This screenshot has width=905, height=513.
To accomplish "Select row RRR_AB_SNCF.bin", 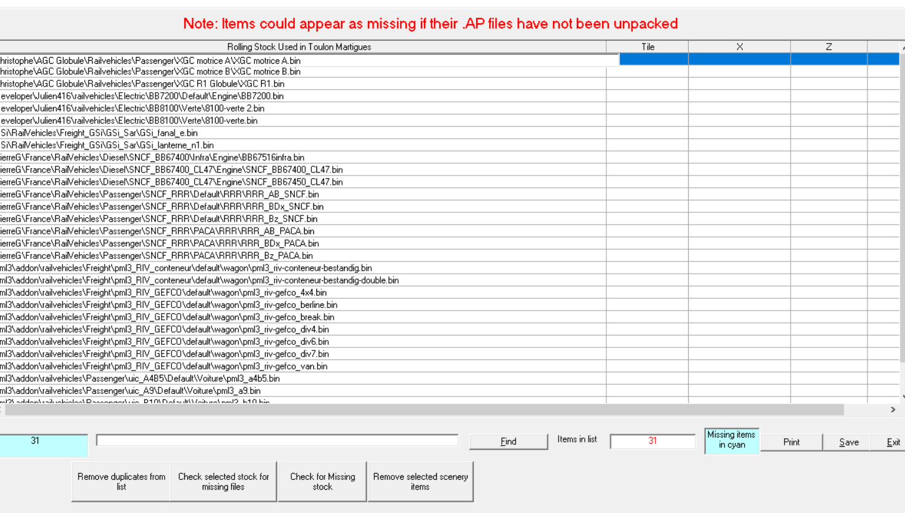I will (x=303, y=195).
